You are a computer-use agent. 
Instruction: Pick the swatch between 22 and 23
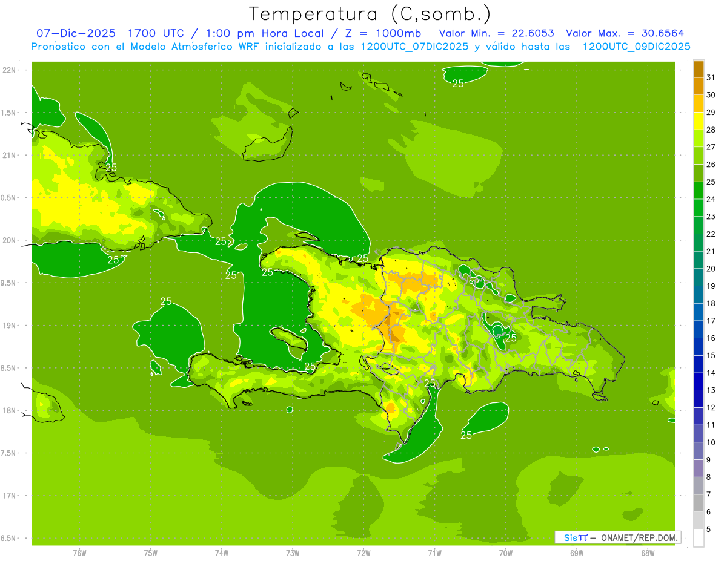click(x=699, y=225)
